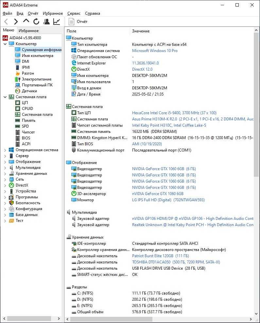Switch to the Меню tab
This screenshot has height=323, width=260.
tap(9, 30)
